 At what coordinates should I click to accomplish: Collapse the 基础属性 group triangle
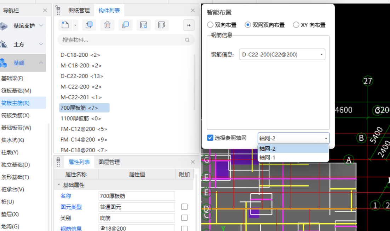[x=59, y=185]
